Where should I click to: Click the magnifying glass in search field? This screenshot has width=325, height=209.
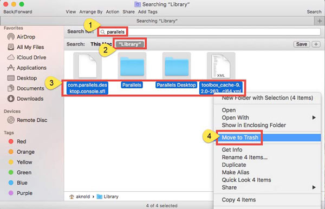click(x=102, y=32)
